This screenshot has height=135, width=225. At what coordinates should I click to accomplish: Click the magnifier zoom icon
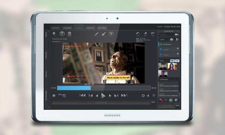click(64, 96)
